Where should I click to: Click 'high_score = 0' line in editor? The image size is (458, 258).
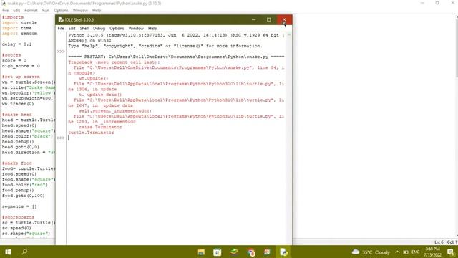tap(21, 66)
